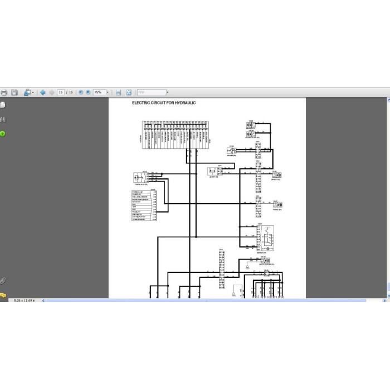Click page size readout 8.26 x 11.69 in
The height and width of the screenshot is (390, 390).
pyautogui.click(x=25, y=300)
